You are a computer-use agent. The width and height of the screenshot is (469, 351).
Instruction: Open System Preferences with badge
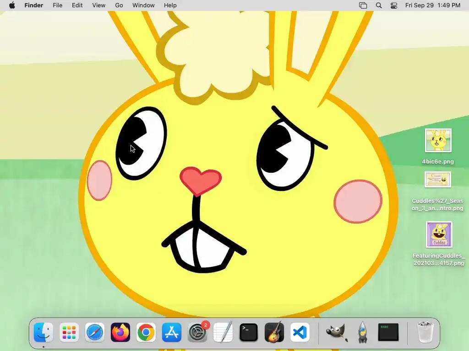pos(198,332)
